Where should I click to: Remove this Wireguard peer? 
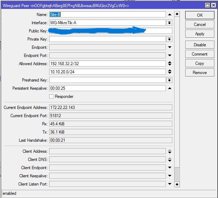click(199, 73)
